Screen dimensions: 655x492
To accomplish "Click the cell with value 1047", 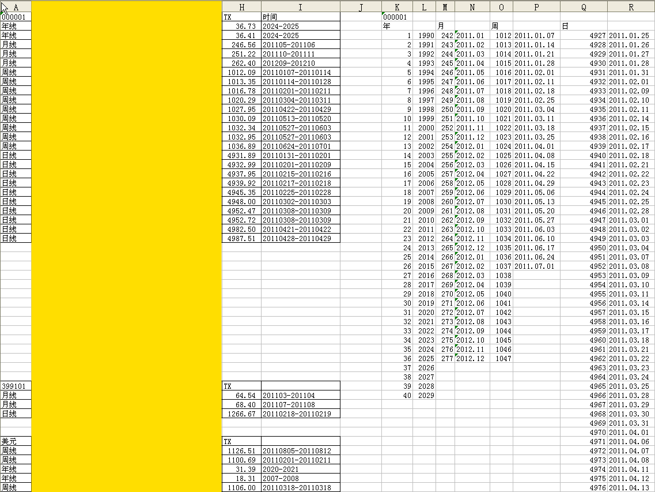I will tap(501, 359).
